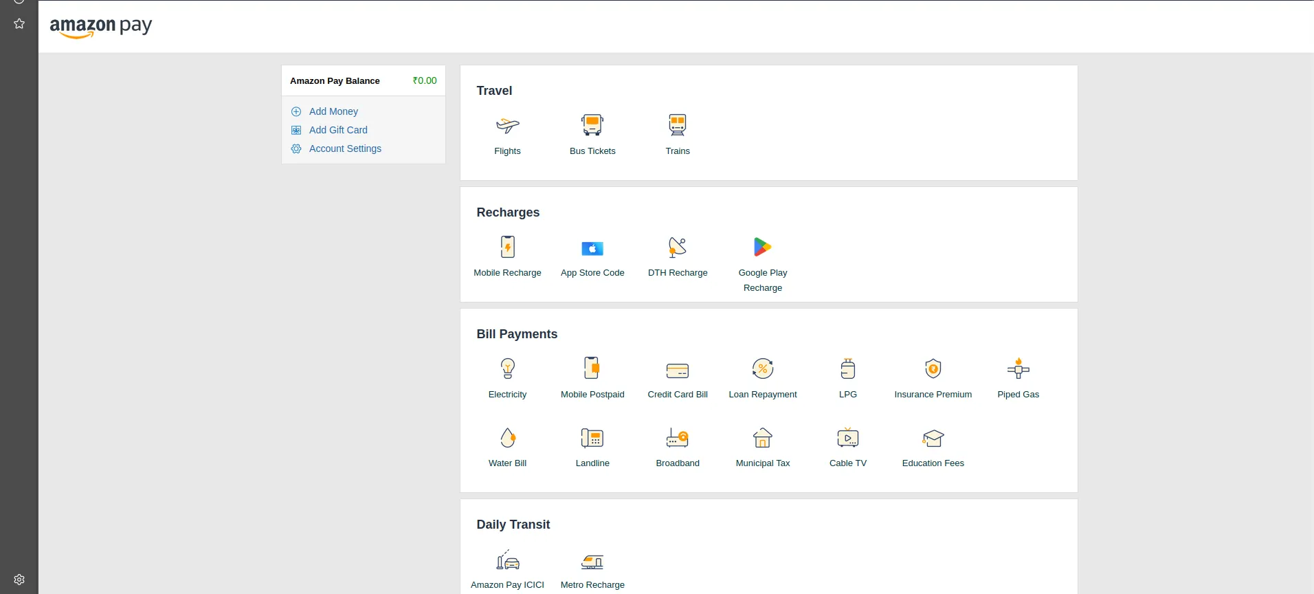
Task: Open the Mobile Postpaid icon
Action: click(592, 368)
